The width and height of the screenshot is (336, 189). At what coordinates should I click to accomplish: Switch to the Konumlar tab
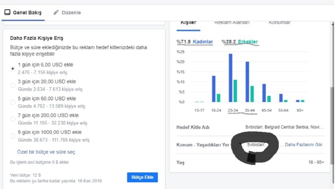pyautogui.click(x=279, y=22)
